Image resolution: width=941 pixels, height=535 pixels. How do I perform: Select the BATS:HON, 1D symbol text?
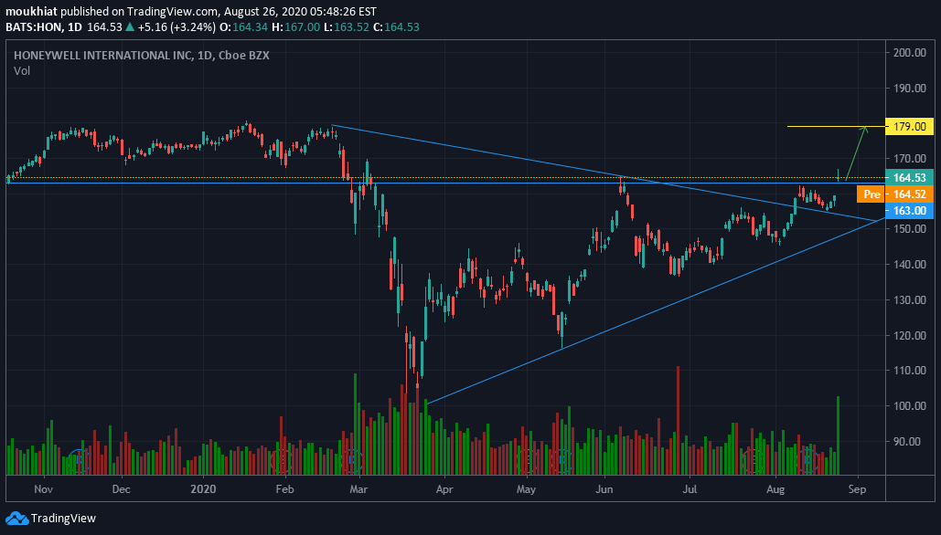click(x=44, y=27)
